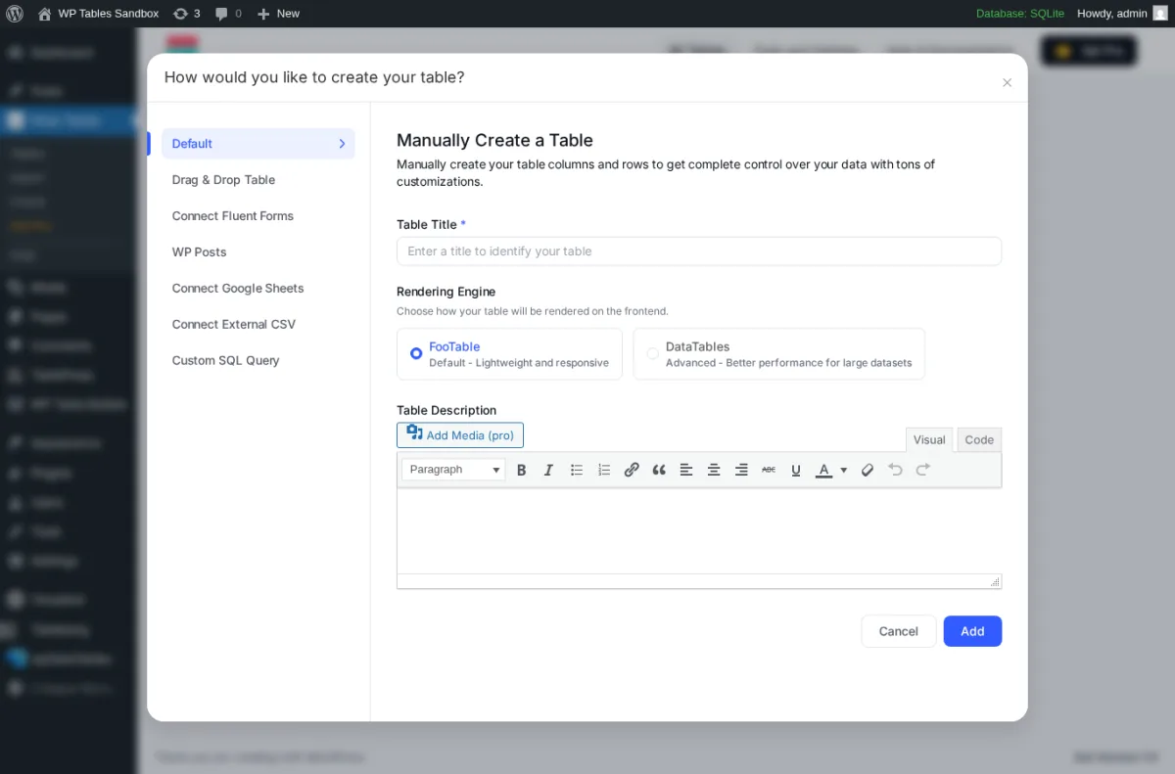
Task: Click the WordPress logo in admin bar
Action: tap(15, 14)
